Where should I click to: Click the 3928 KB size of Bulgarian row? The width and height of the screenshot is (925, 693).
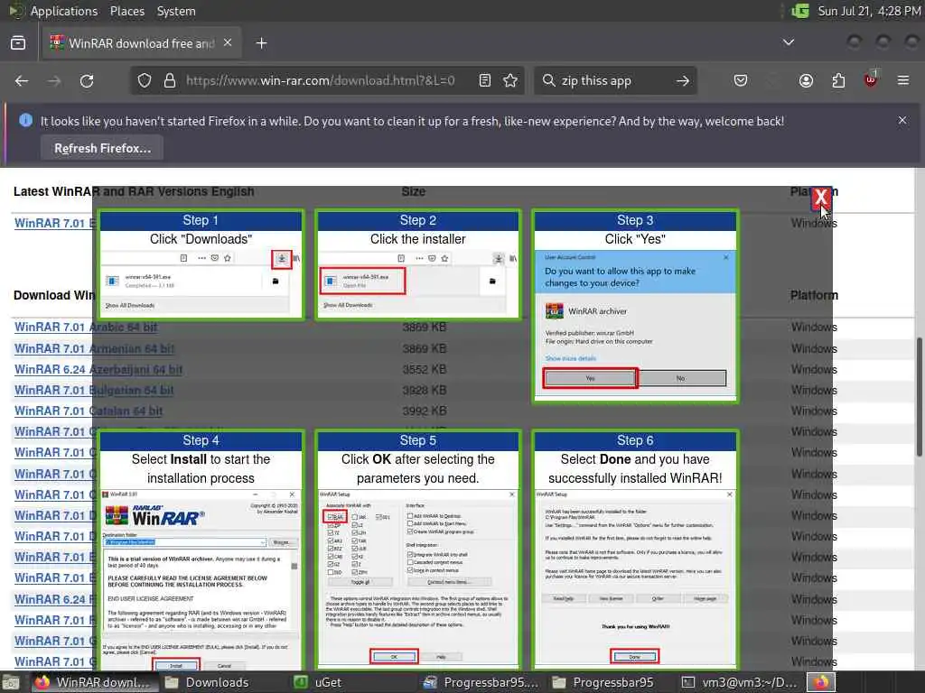pyautogui.click(x=425, y=390)
